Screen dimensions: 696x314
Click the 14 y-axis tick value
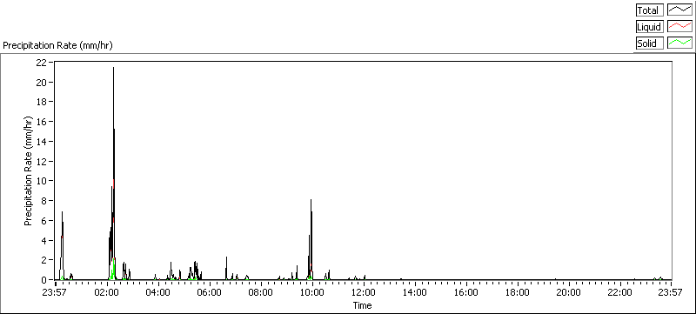click(41, 142)
